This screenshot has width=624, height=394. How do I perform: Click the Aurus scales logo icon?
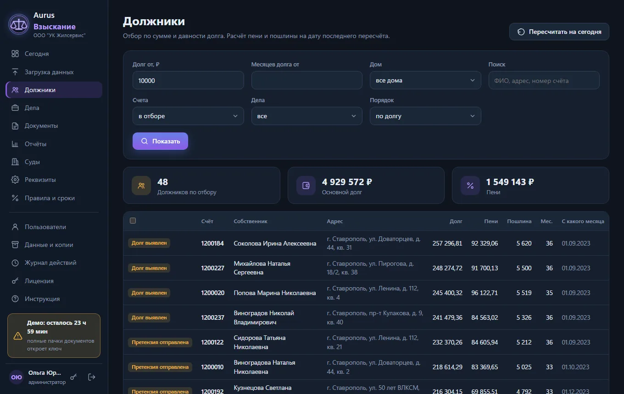point(19,24)
